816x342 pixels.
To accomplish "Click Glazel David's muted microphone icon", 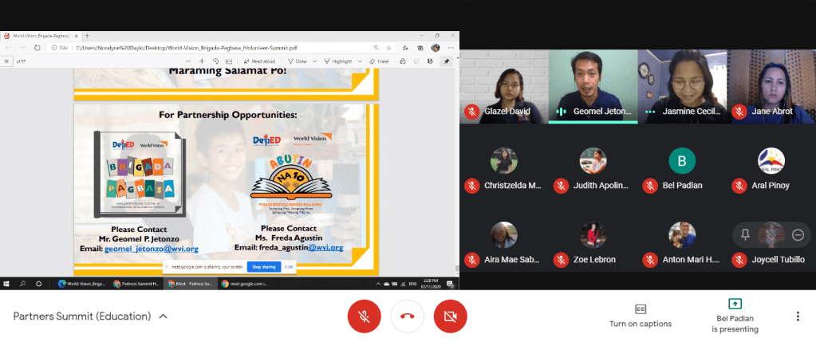I will tap(472, 112).
